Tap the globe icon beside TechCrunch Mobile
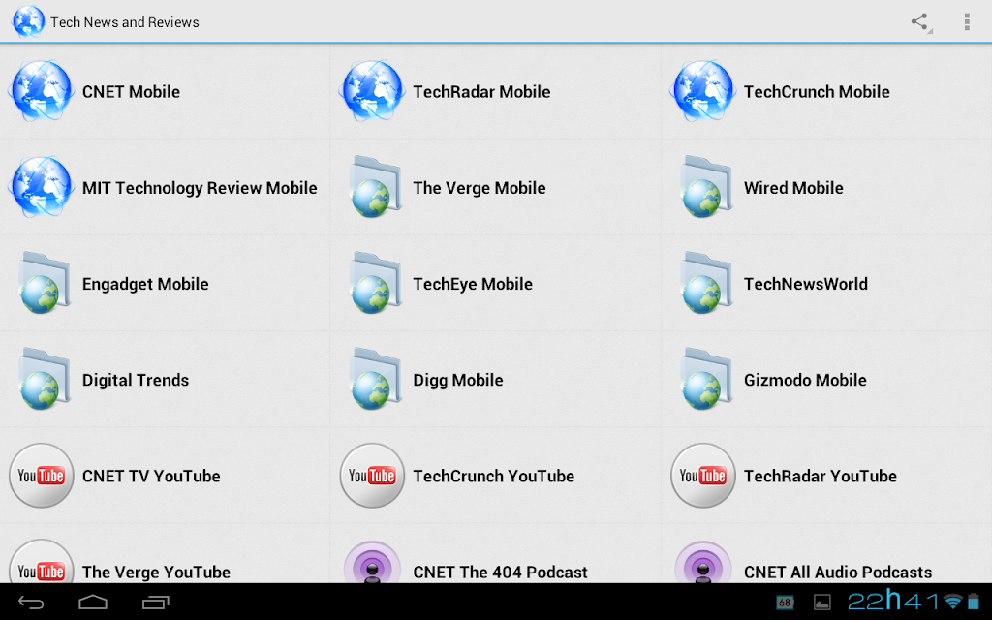Viewport: 992px width, 620px height. pyautogui.click(x=703, y=91)
